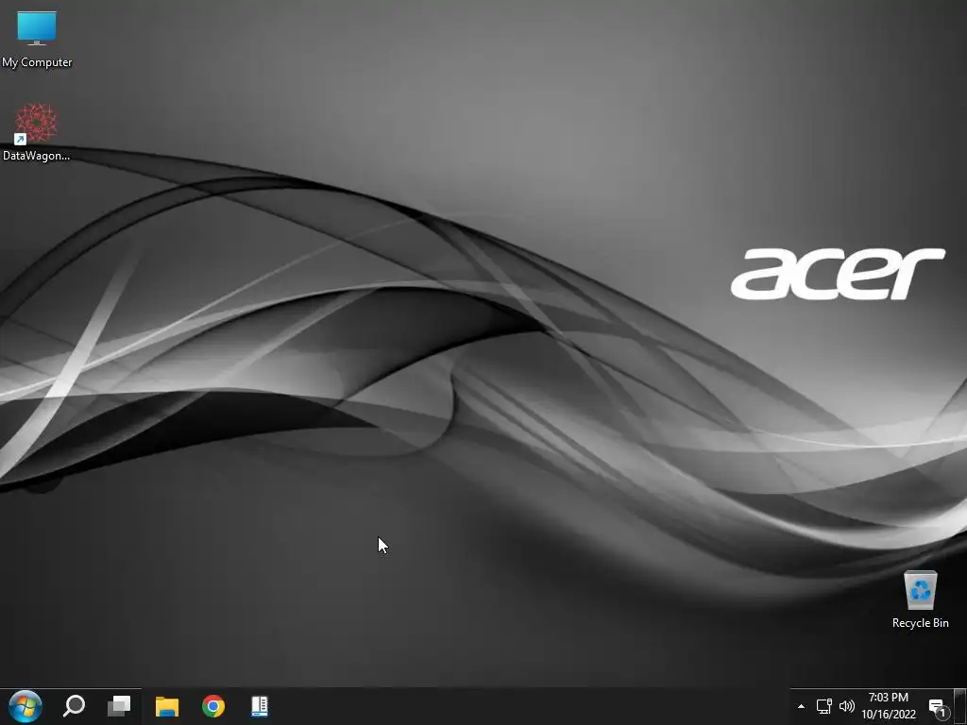Select the 'DataWagon...' label text
The width and height of the screenshot is (967, 725).
37,156
